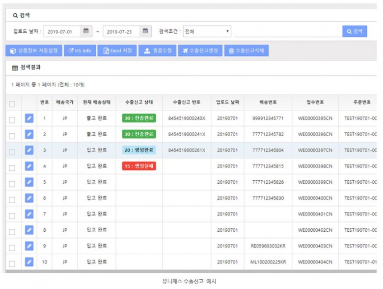The image size is (383, 289).
Task: Click tracking number 777712345815
Action: 268,166
